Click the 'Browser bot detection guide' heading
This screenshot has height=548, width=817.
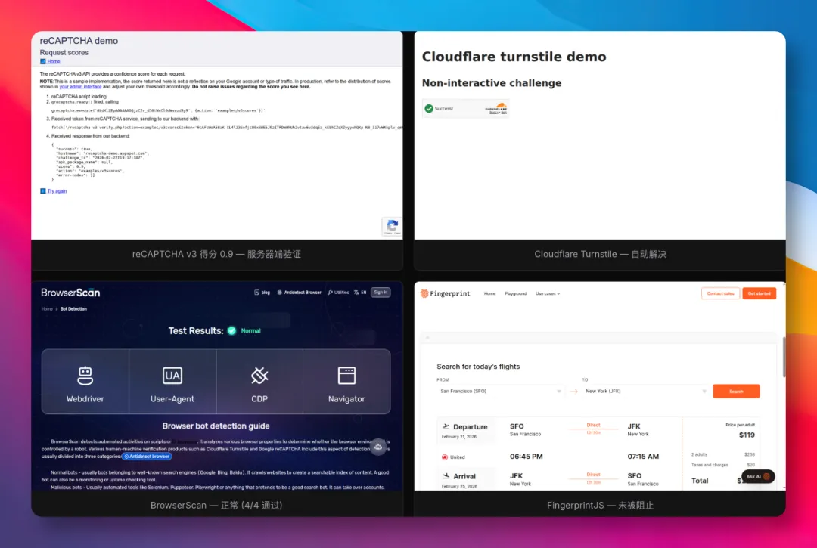click(216, 426)
